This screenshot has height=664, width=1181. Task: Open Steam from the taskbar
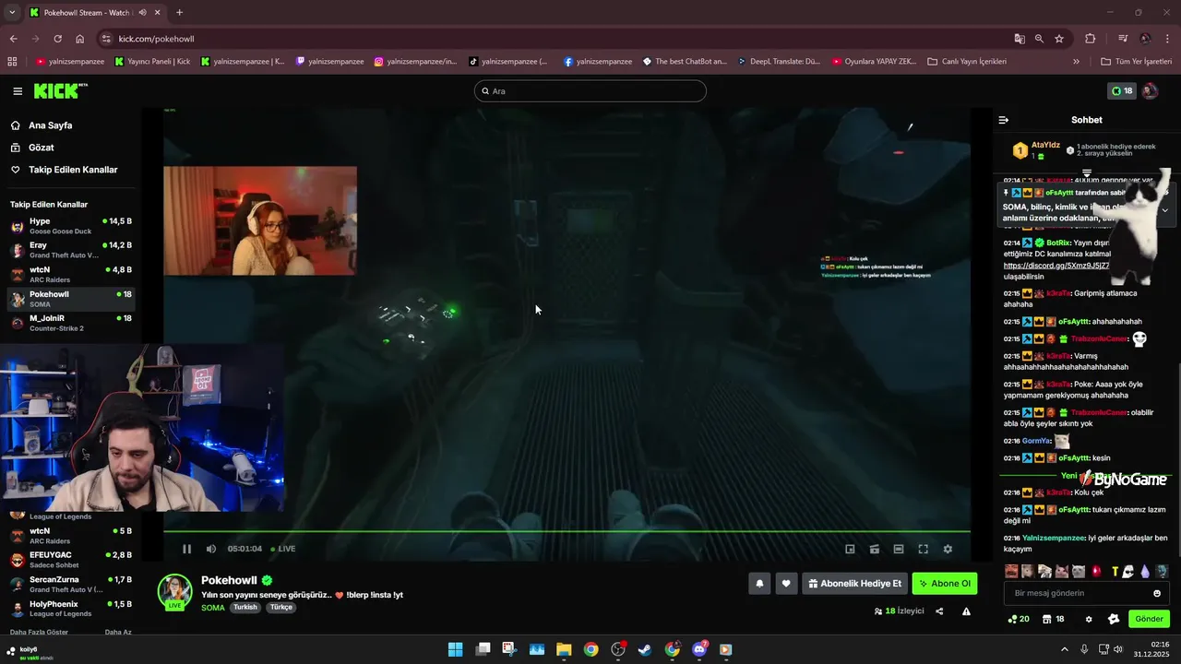pyautogui.click(x=645, y=649)
